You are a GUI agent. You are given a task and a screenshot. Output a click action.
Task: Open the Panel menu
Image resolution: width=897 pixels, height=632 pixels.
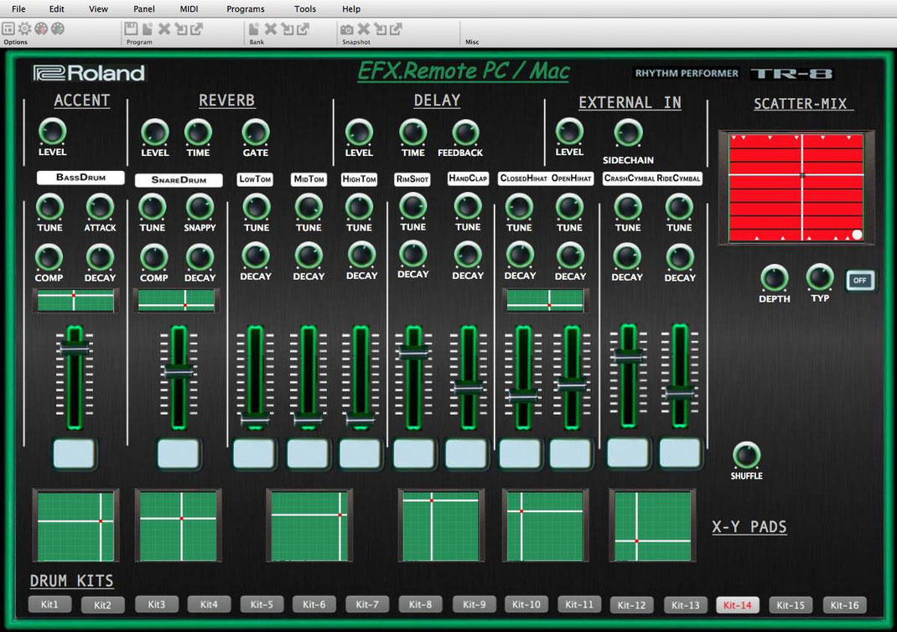pos(143,8)
